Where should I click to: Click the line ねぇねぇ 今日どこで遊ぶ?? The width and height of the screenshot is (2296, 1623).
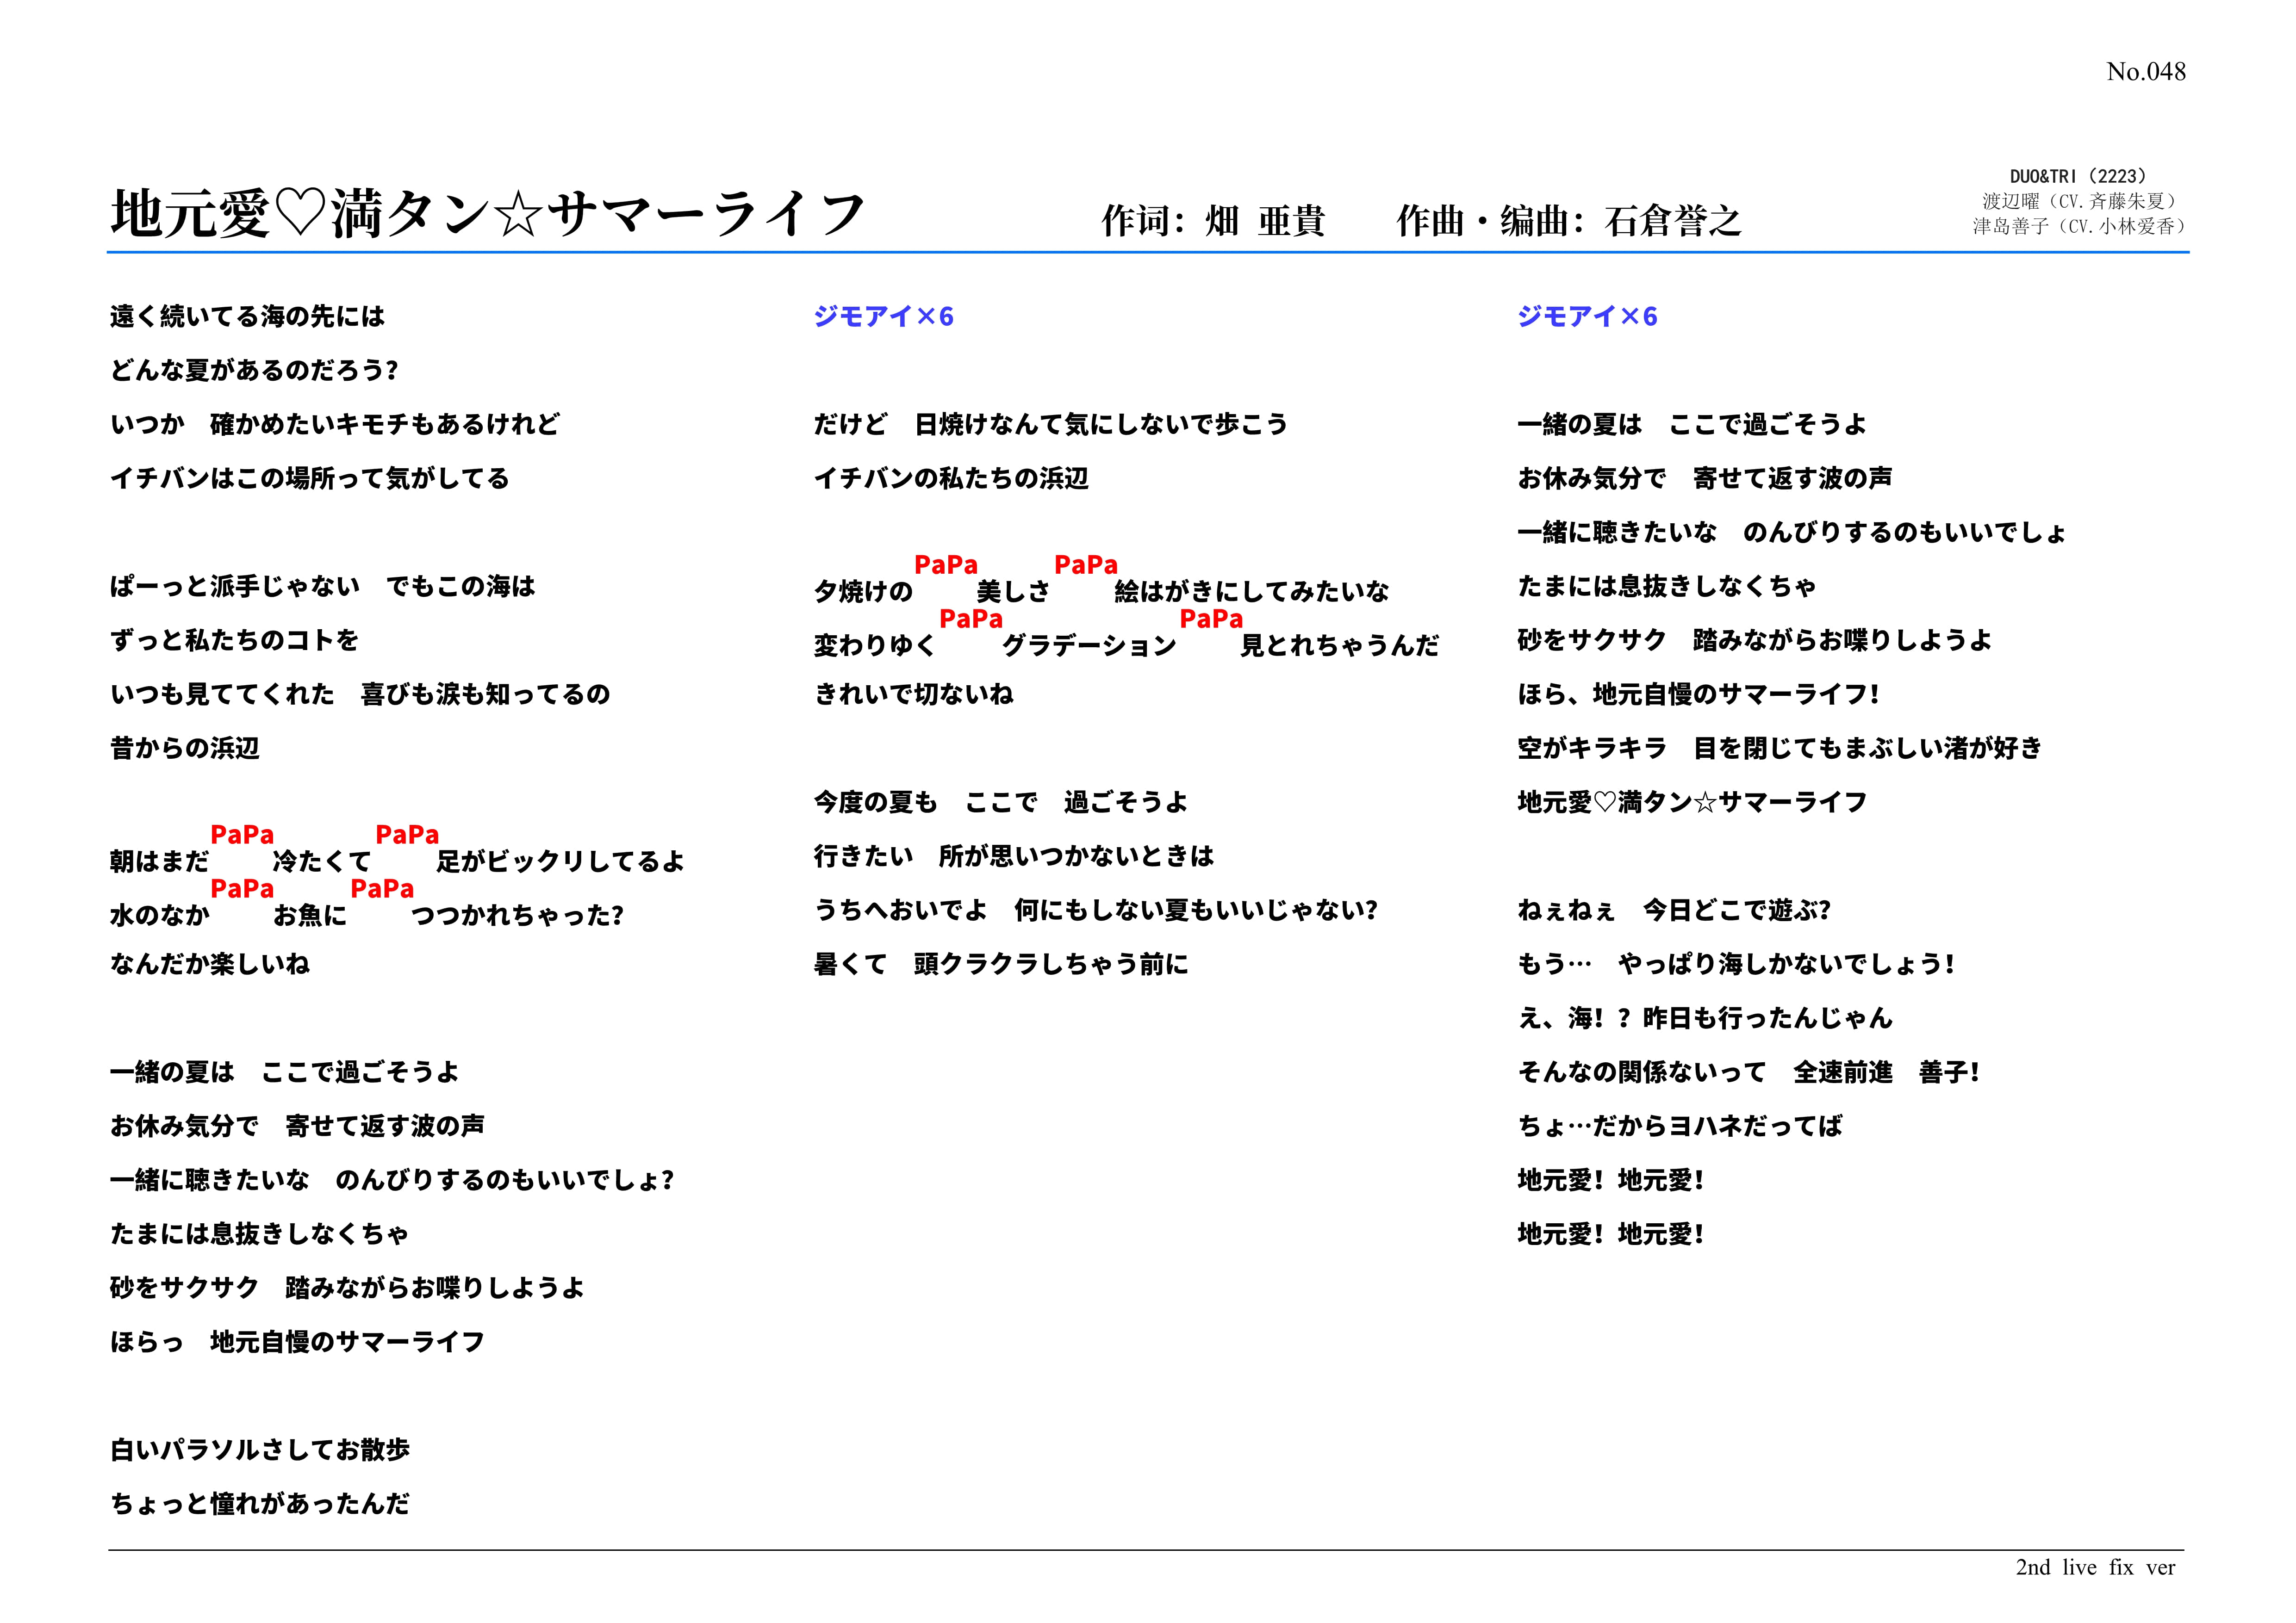[1673, 911]
